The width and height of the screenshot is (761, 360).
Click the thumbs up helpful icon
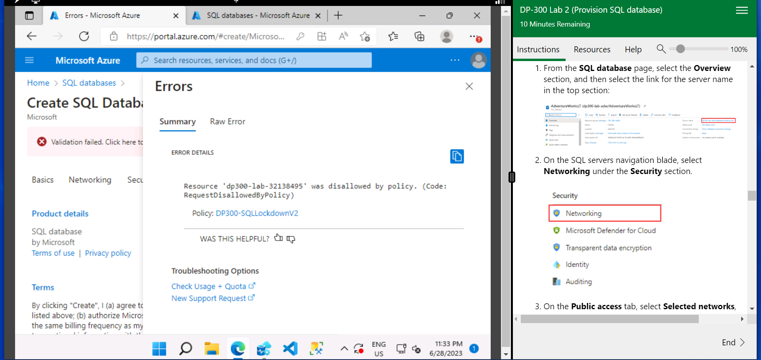click(279, 238)
